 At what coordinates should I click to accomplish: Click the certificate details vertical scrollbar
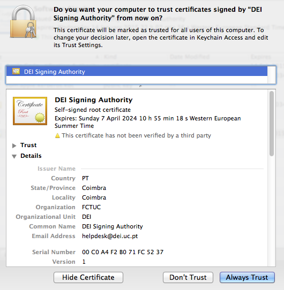pyautogui.click(x=272, y=124)
